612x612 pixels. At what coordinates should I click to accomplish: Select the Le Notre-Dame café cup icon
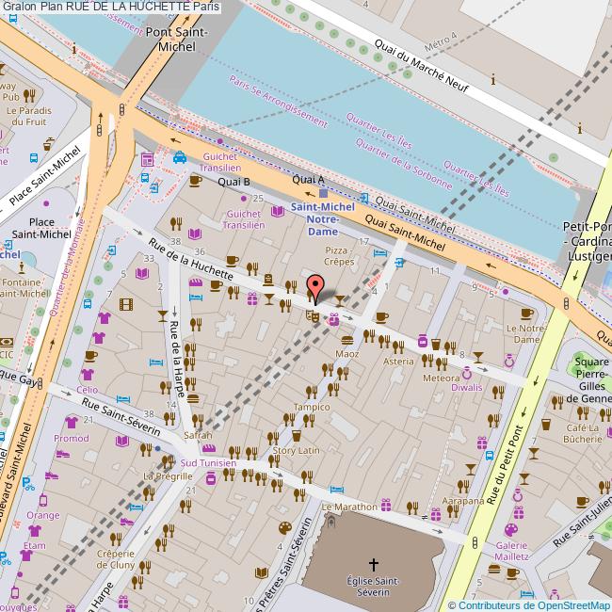coord(524,313)
